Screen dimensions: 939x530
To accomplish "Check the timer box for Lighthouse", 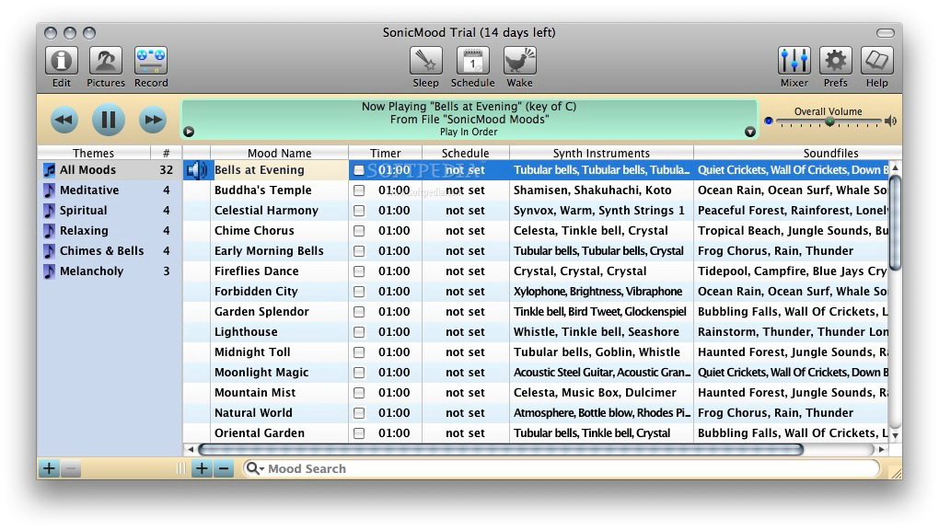I will (359, 332).
